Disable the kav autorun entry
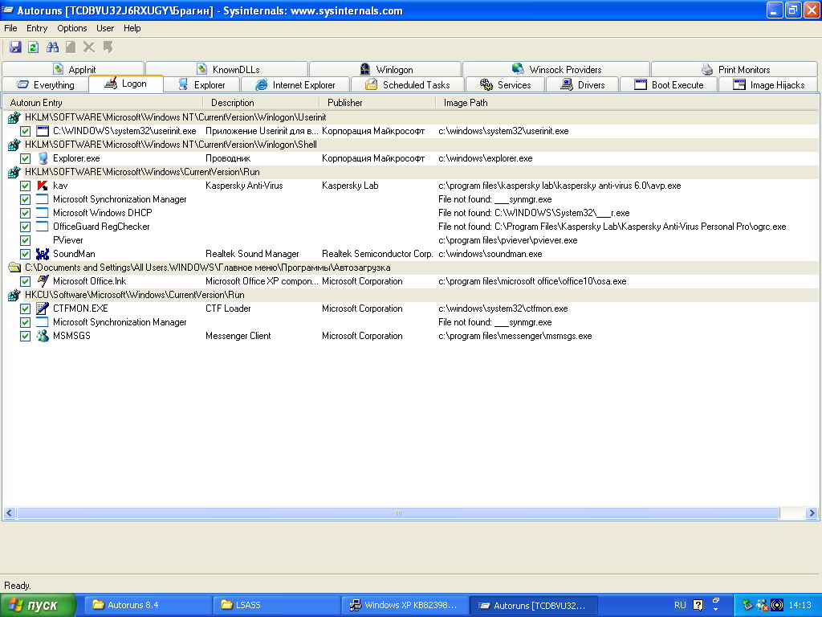The width and height of the screenshot is (822, 617). click(x=25, y=186)
